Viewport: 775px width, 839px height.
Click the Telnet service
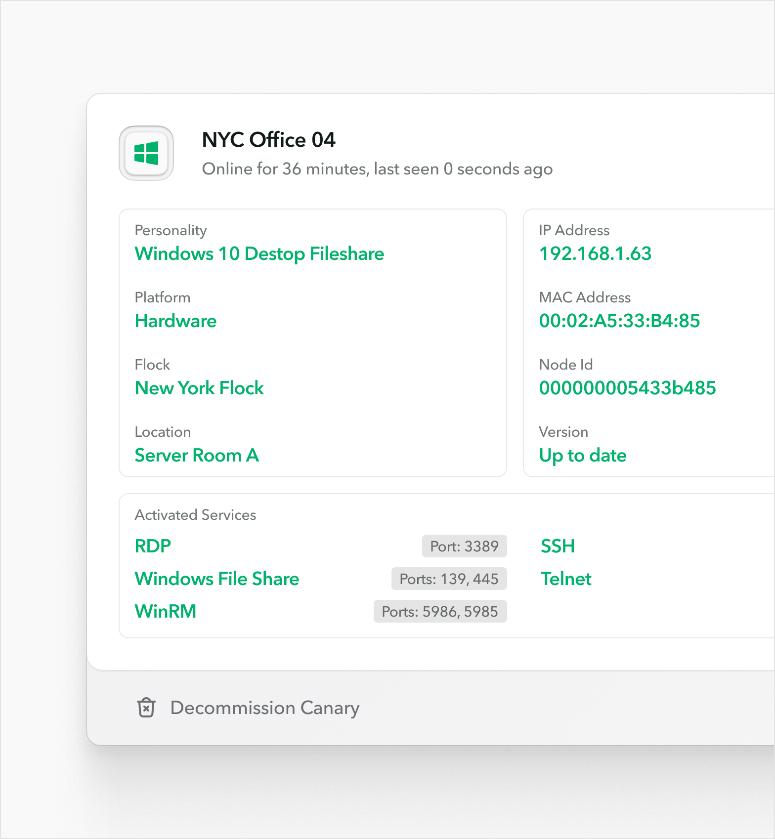(x=566, y=579)
